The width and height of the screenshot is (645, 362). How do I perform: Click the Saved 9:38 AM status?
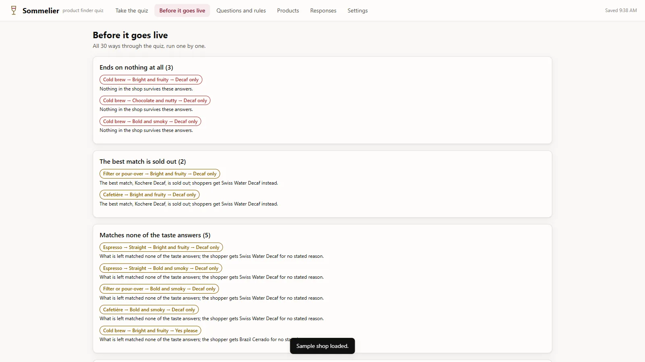621,10
